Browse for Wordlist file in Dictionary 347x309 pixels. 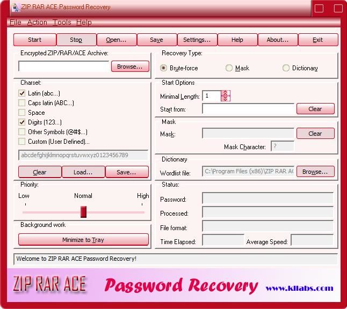click(x=315, y=172)
